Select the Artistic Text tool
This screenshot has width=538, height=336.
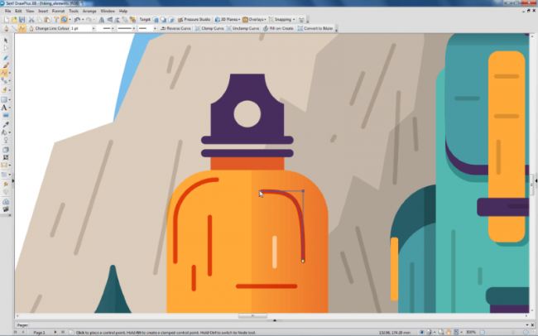[6, 108]
